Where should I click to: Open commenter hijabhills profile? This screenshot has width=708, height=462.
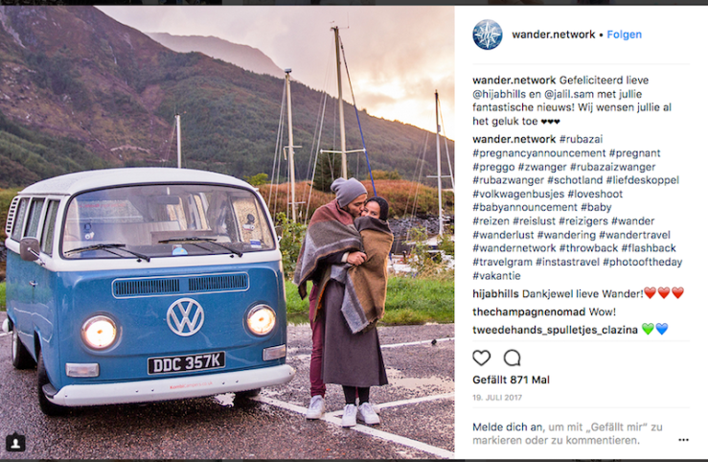coord(495,294)
